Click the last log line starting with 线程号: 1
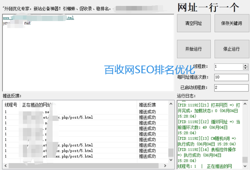This screenshot has width=250, height=170. 205,166
